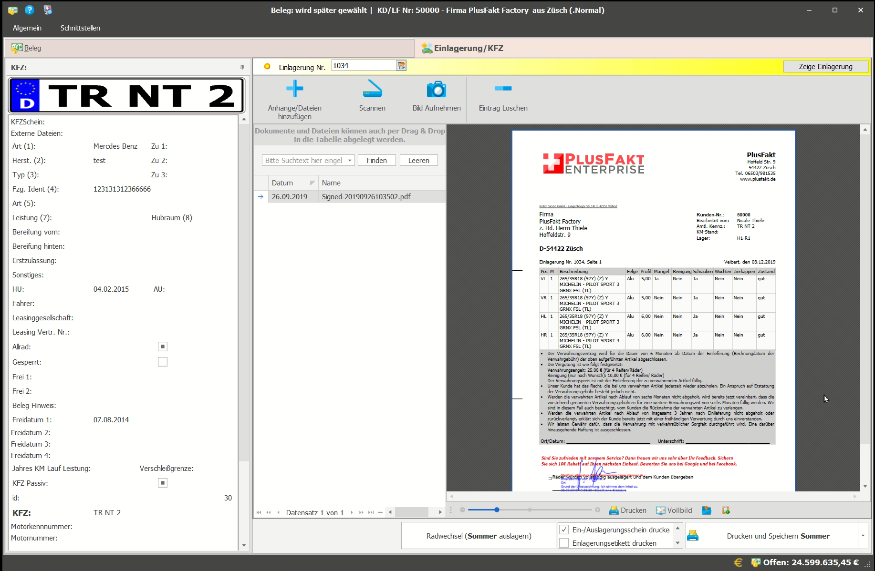Click the monitor icon next to the help icon
Screen dimensions: 875x571
point(48,10)
